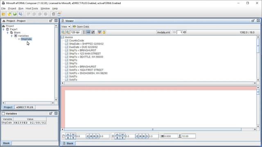
Task: Click 'ShipDate = SHIPPED 02/08/02' data row
Action: [86, 44]
